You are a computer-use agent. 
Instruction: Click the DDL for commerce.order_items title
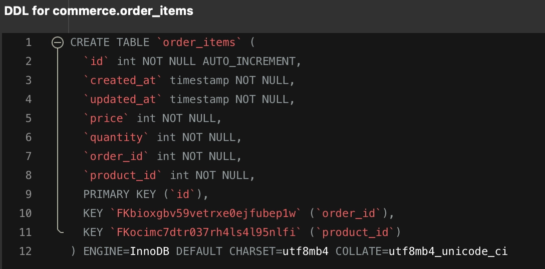tap(98, 11)
